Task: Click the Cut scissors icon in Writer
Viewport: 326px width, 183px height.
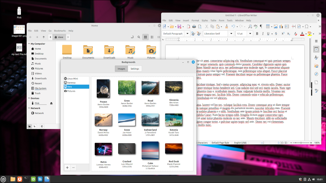Action: 206,26
